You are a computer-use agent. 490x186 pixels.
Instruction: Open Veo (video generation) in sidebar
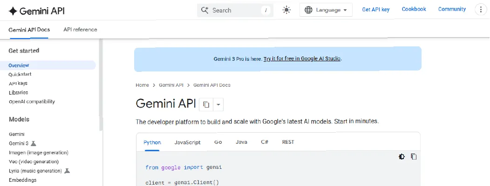click(34, 162)
